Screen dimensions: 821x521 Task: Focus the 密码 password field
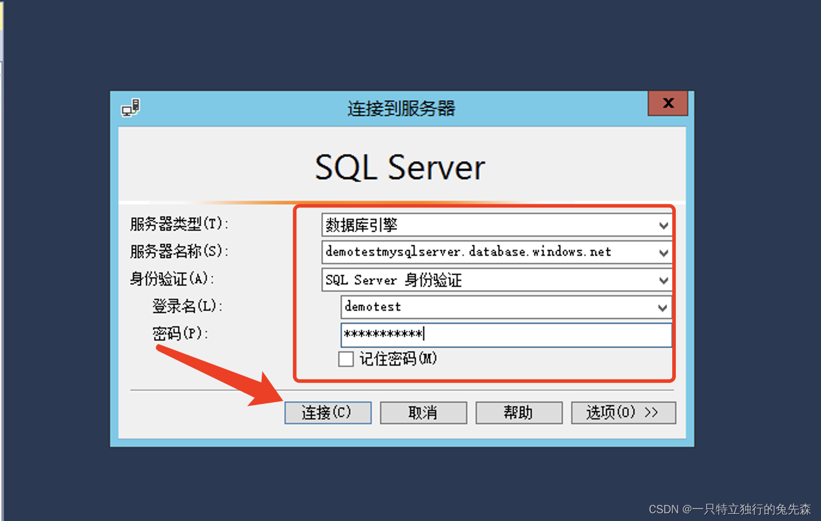tap(507, 335)
